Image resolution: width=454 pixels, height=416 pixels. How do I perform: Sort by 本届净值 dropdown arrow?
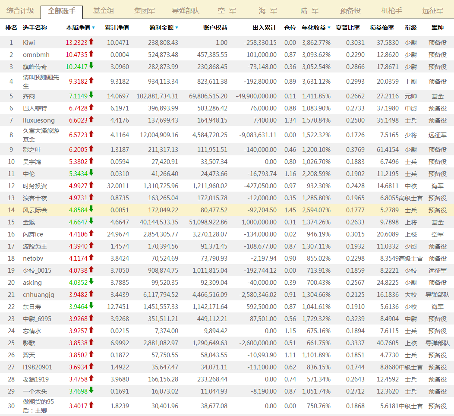(94, 28)
